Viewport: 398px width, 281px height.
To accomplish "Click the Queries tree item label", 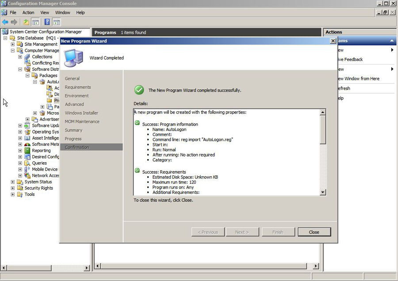I will click(39, 163).
